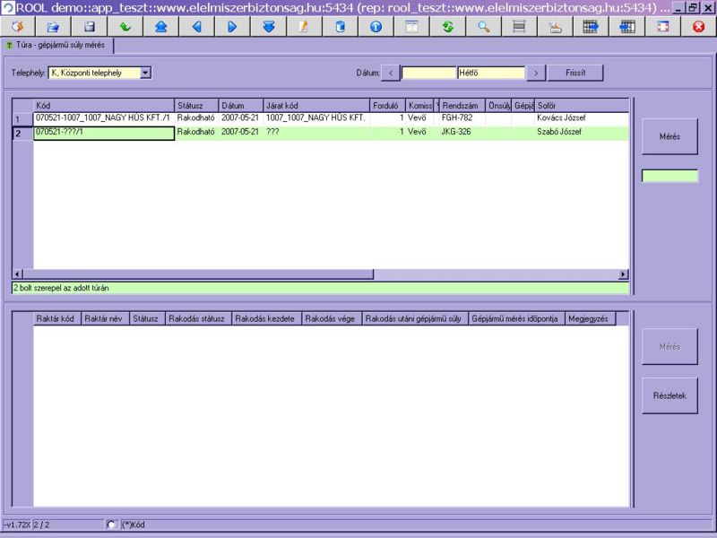Open the Részletek details button
This screenshot has width=717, height=538.
669,395
